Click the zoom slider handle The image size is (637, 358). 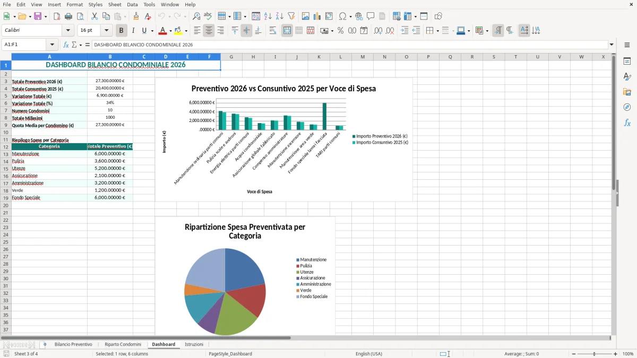pos(594,354)
